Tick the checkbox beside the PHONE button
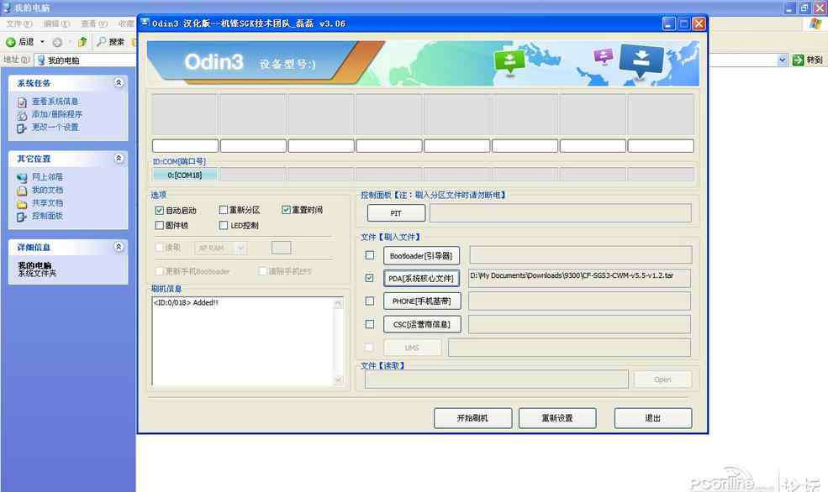 [370, 301]
